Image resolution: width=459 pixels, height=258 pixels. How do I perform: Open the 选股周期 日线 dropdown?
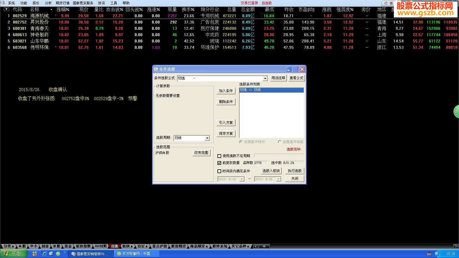(207, 138)
